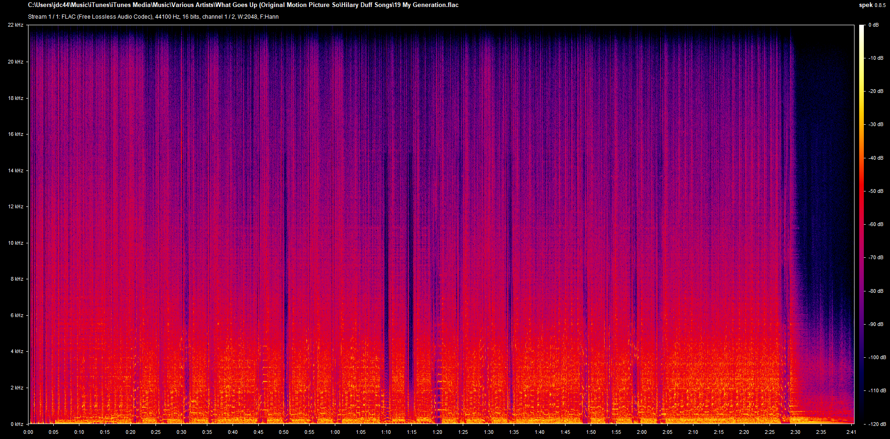Click the 1:45 time axis label
Image resolution: width=890 pixels, height=439 pixels.
click(565, 432)
